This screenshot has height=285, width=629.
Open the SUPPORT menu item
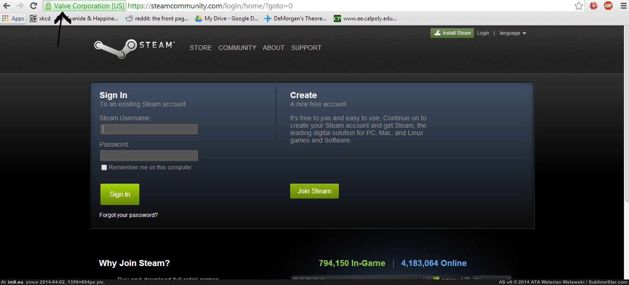tap(306, 48)
